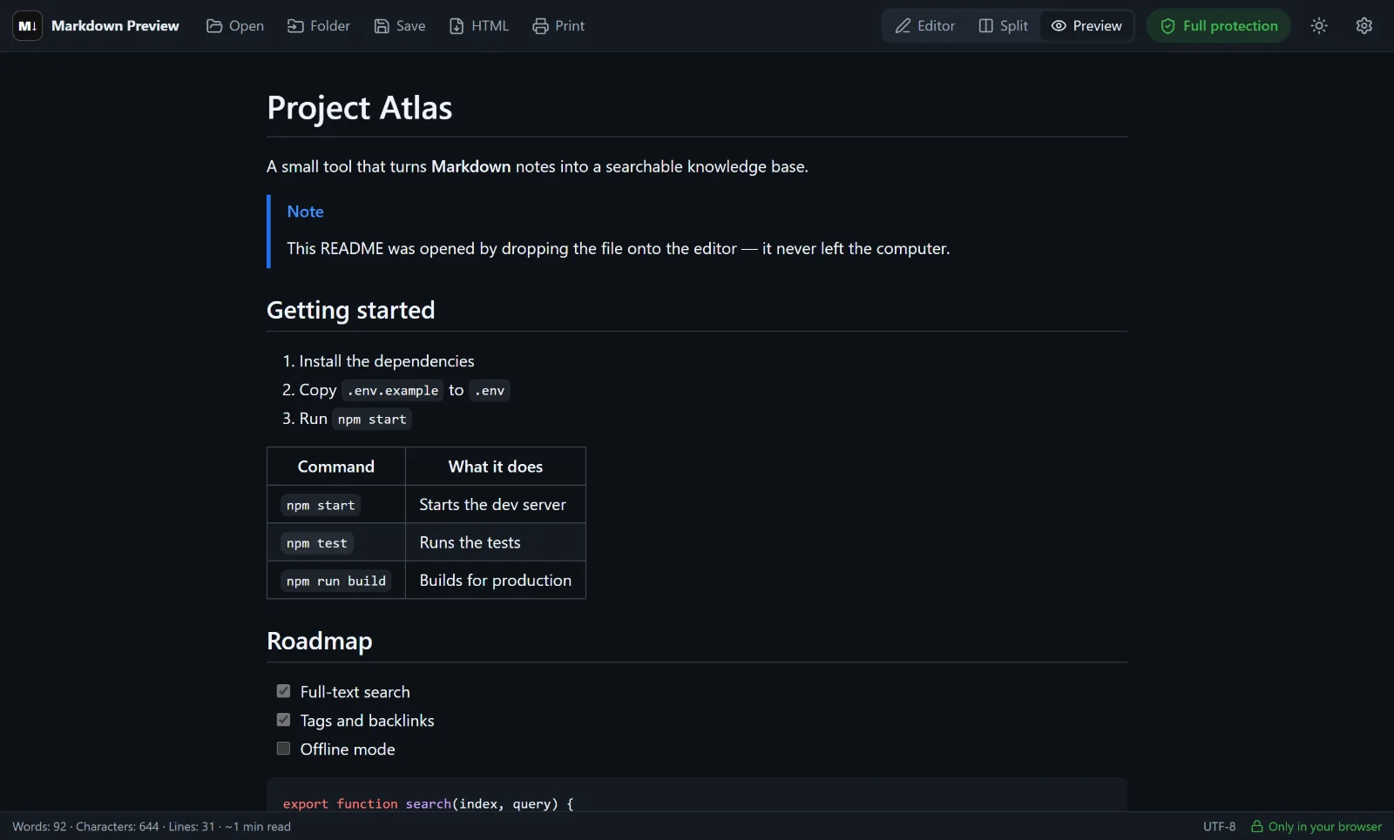The image size is (1394, 840).
Task: Check the Offline mode checkbox
Action: click(283, 749)
